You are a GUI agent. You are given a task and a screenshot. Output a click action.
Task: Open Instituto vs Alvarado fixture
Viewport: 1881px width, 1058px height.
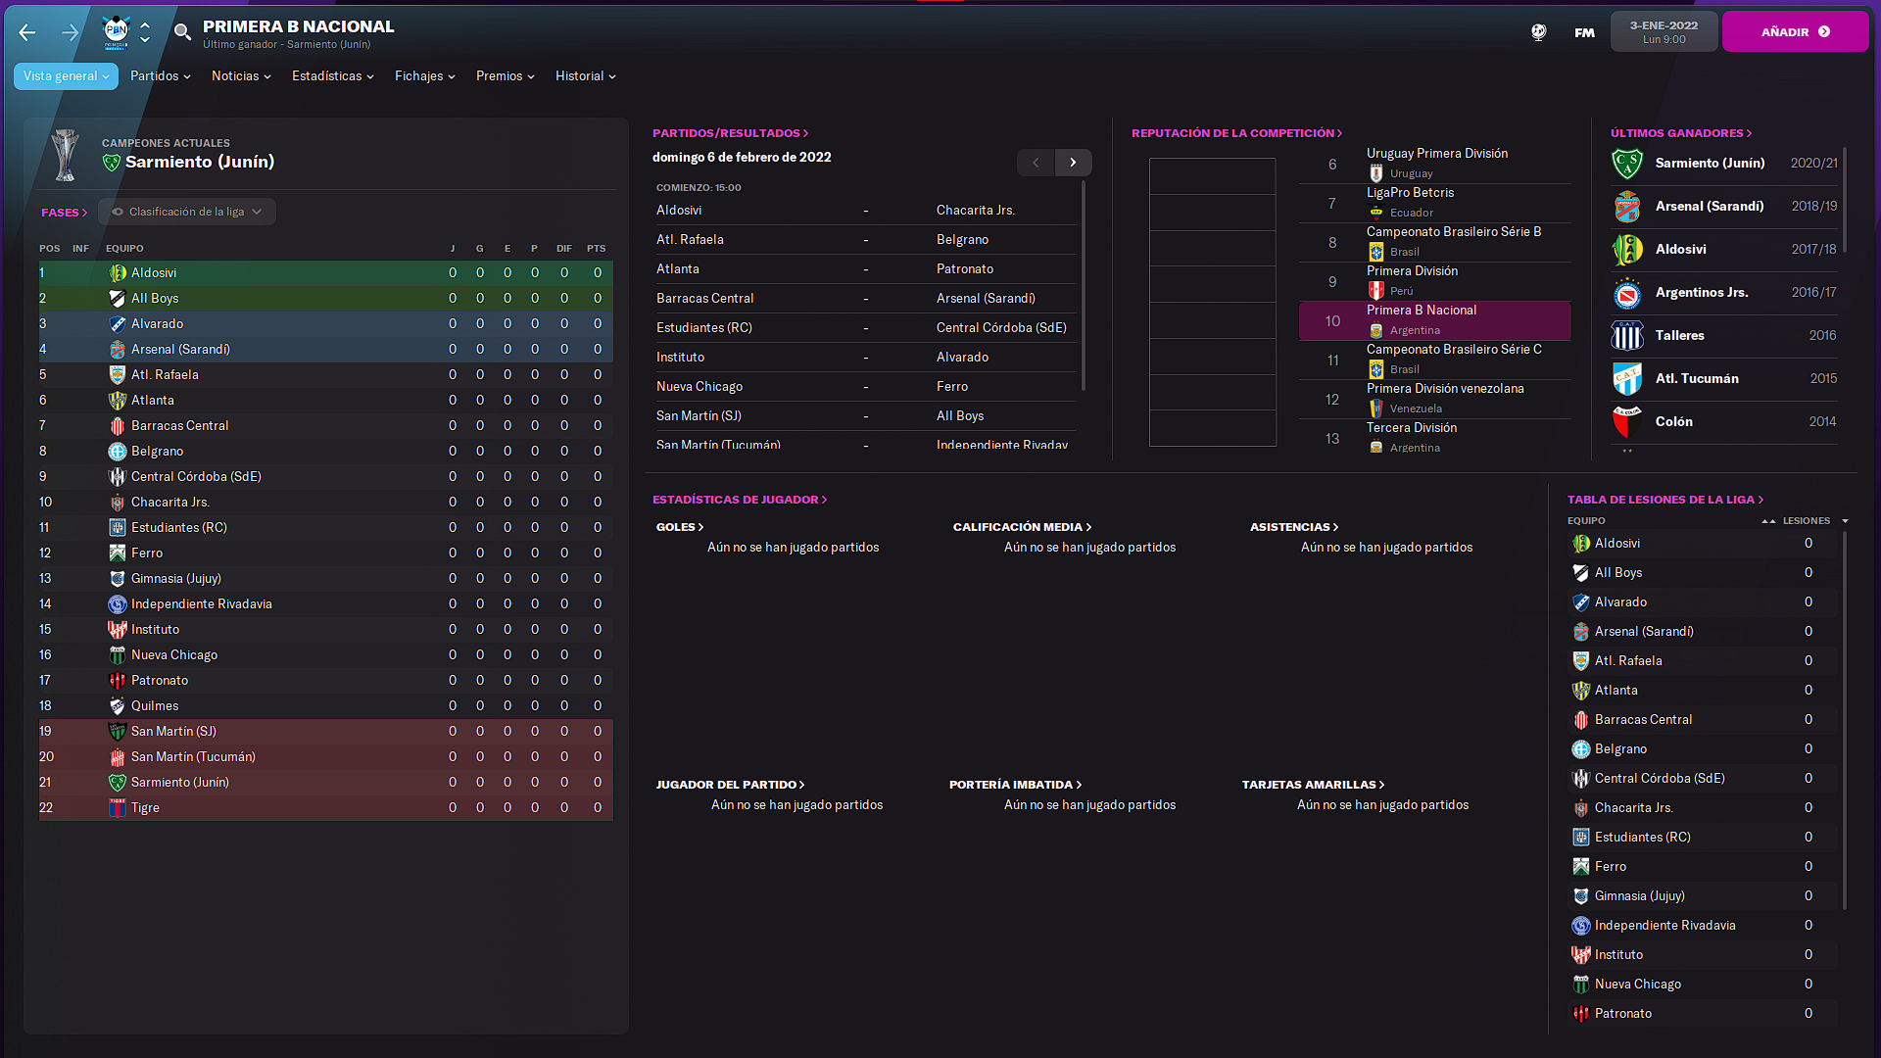coord(866,358)
